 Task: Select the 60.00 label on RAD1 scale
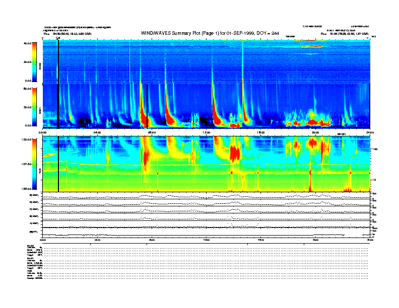[28, 89]
